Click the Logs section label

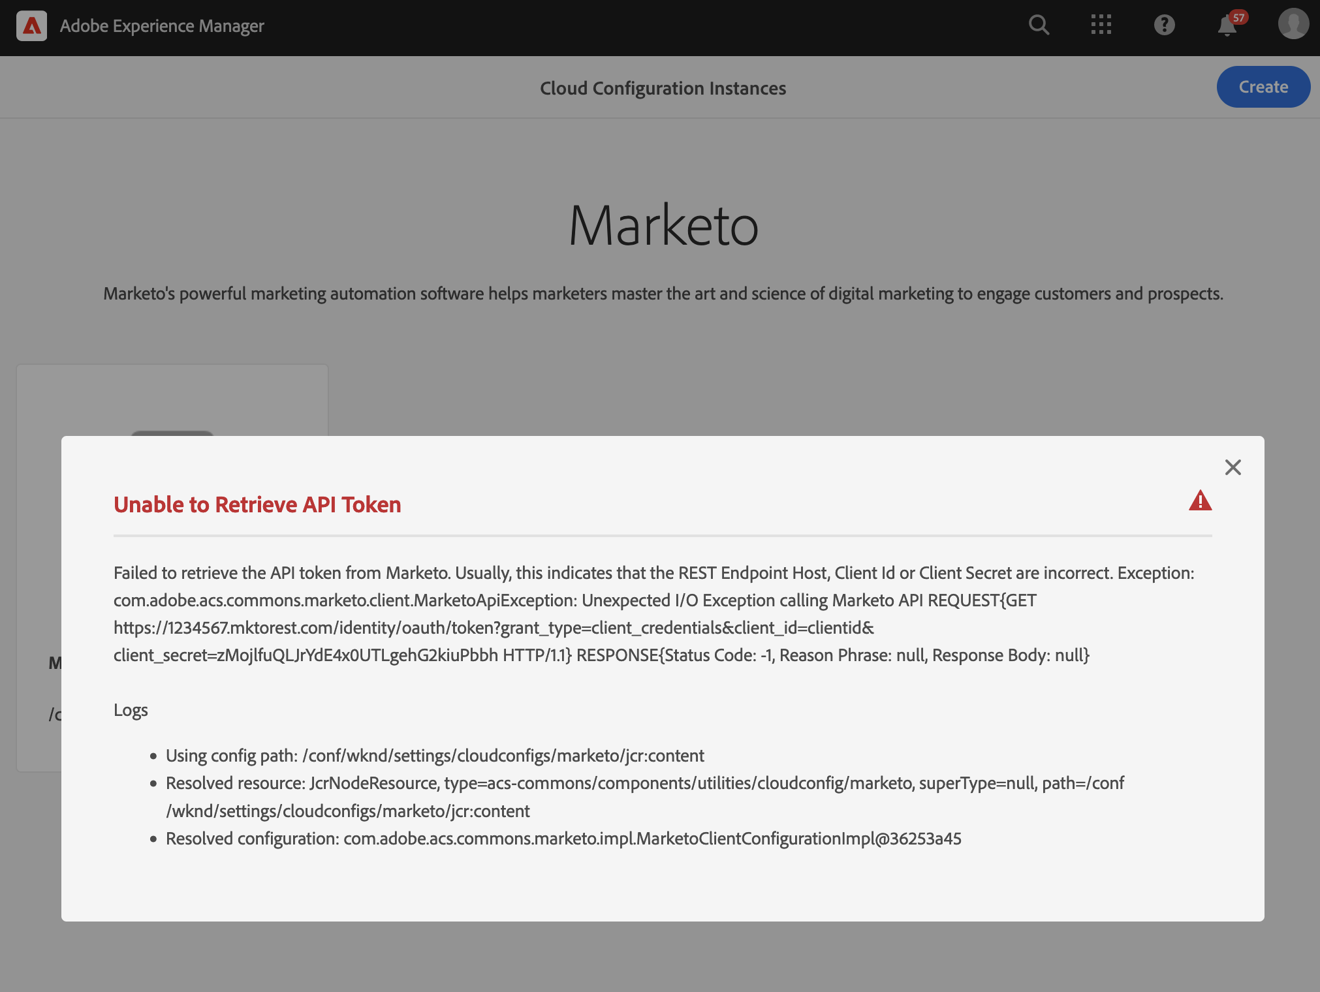pos(131,710)
